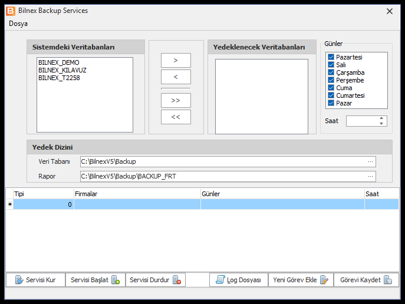Open Log Dosyası button

pos(239,280)
